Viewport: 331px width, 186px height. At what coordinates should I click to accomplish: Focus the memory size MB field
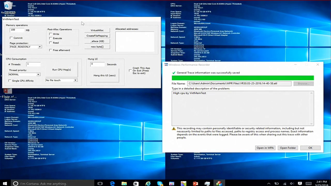pyautogui.click(x=17, y=30)
